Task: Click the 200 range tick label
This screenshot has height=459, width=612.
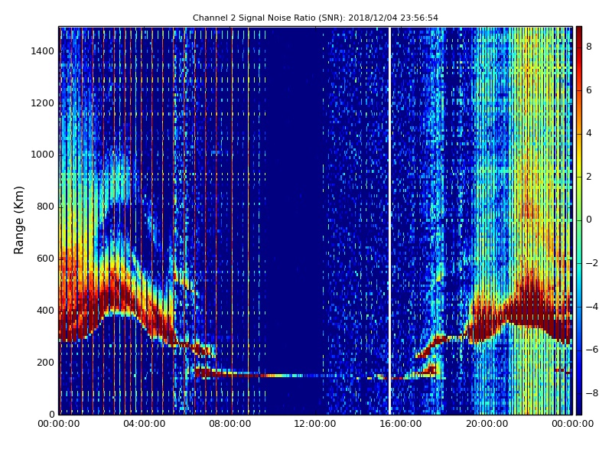Action: click(x=45, y=362)
